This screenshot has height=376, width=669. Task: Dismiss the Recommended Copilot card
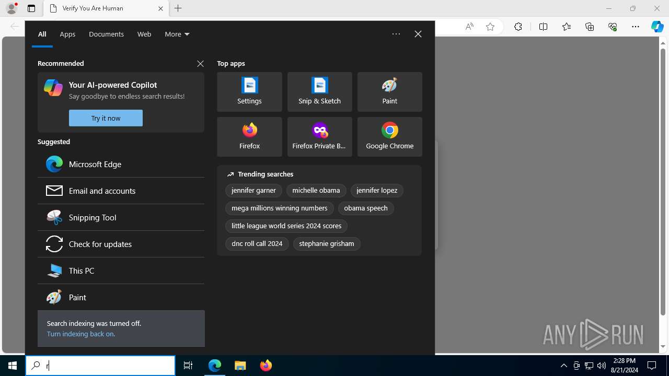200,63
